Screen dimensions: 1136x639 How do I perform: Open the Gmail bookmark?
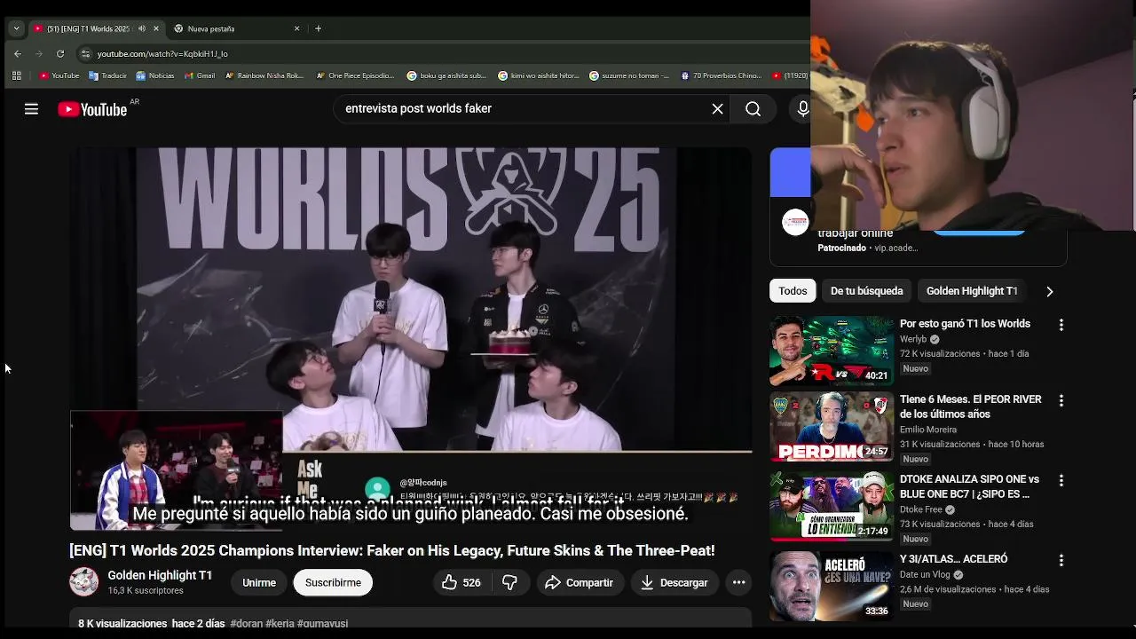200,75
